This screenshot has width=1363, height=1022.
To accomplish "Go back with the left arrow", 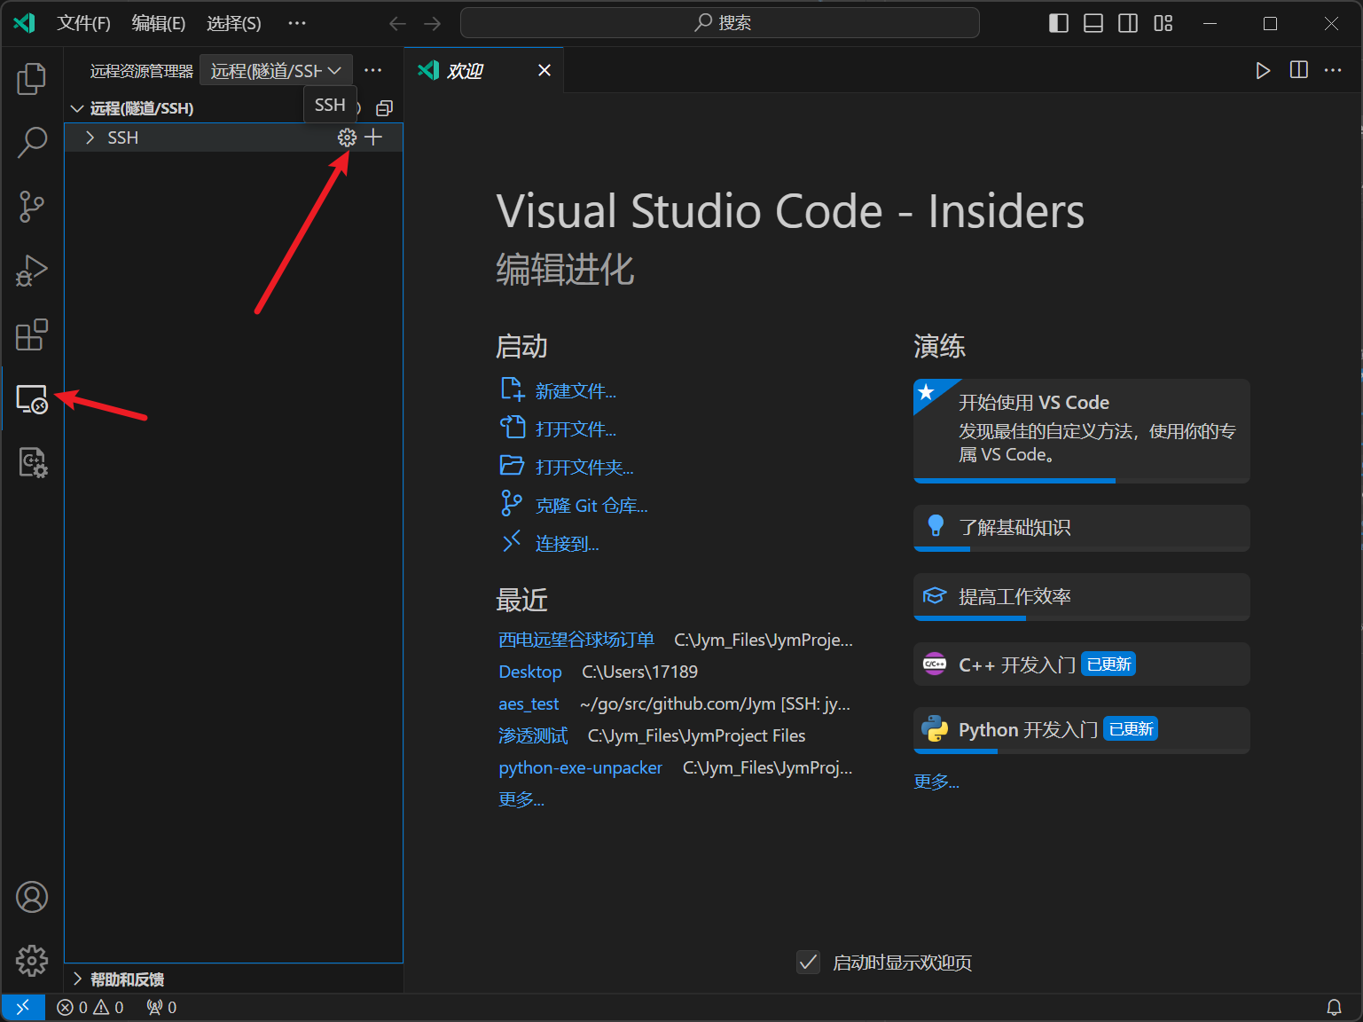I will click(x=398, y=23).
